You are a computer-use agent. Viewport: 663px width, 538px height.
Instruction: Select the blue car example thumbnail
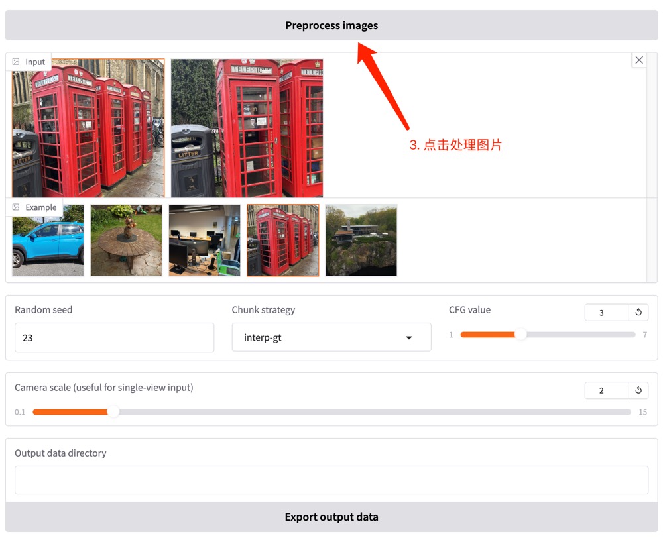48,240
